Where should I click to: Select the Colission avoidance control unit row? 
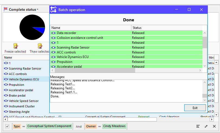[x=126, y=38]
